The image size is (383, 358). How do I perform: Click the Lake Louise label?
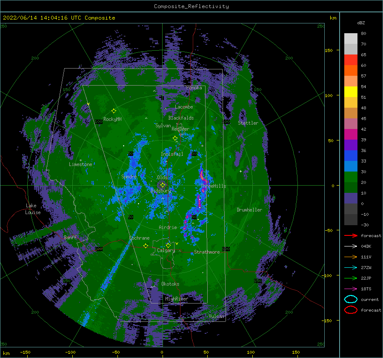pyautogui.click(x=33, y=209)
